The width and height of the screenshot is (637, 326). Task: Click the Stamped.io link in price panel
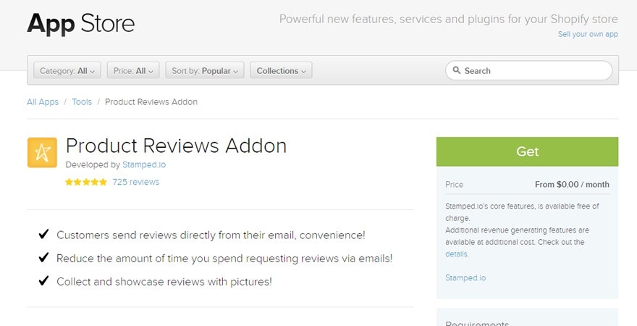coord(465,277)
